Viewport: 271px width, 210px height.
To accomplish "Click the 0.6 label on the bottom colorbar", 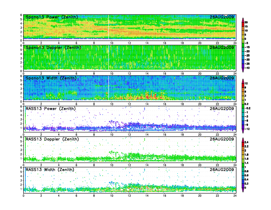I will click(x=246, y=175).
